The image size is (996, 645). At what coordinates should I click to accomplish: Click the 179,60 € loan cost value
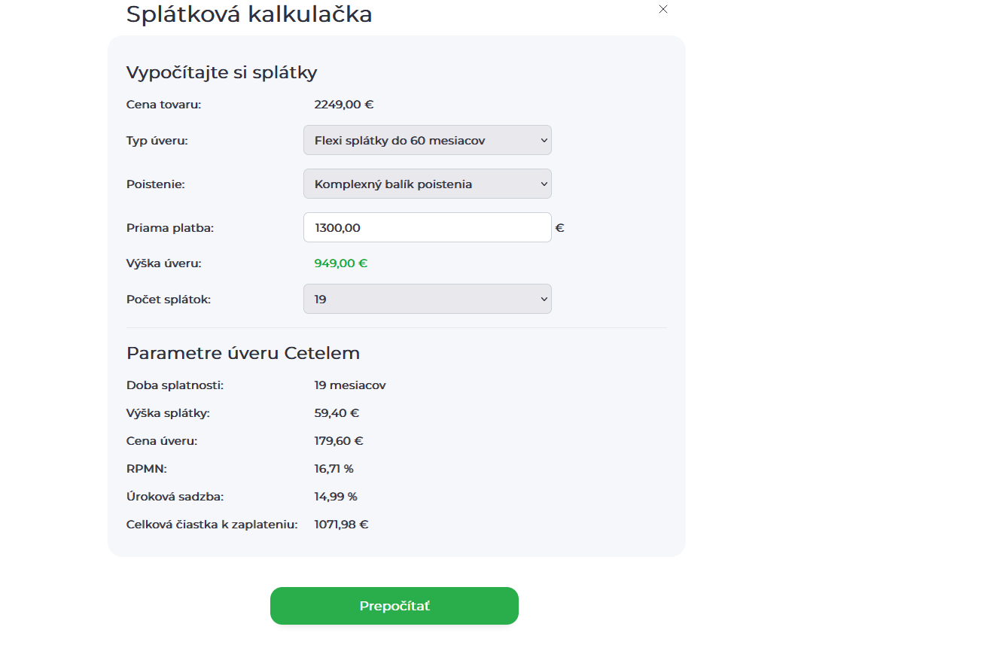[339, 441]
